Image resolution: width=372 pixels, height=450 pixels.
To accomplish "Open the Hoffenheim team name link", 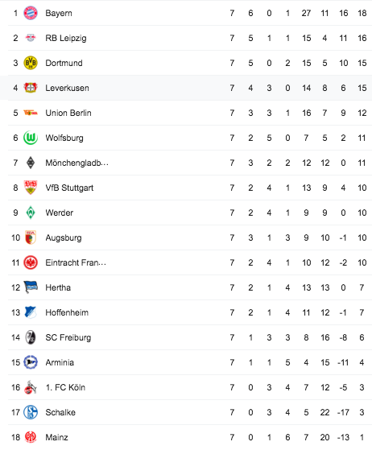I will click(67, 312).
